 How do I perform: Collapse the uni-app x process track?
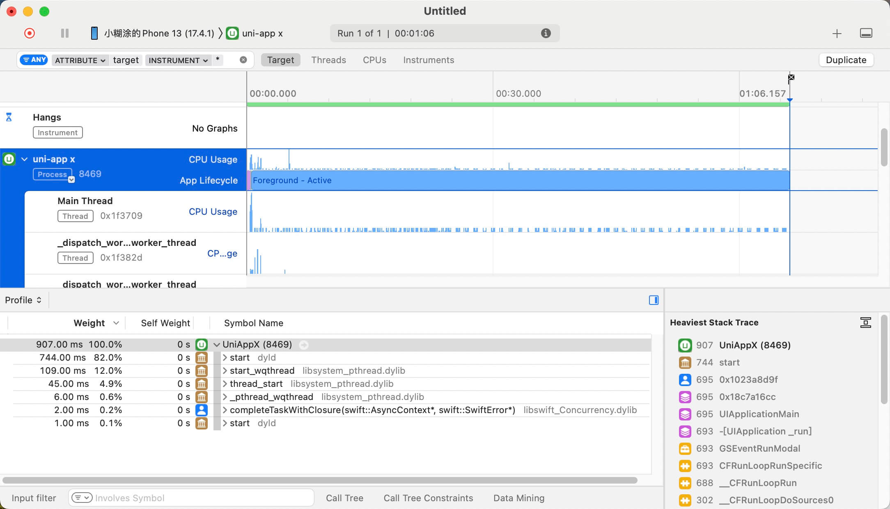(x=25, y=159)
